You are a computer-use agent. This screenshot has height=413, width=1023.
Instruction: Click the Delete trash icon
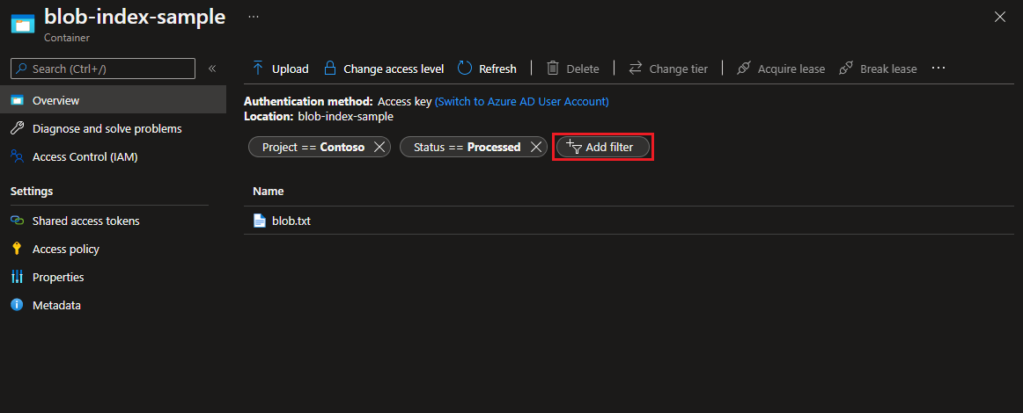point(553,69)
